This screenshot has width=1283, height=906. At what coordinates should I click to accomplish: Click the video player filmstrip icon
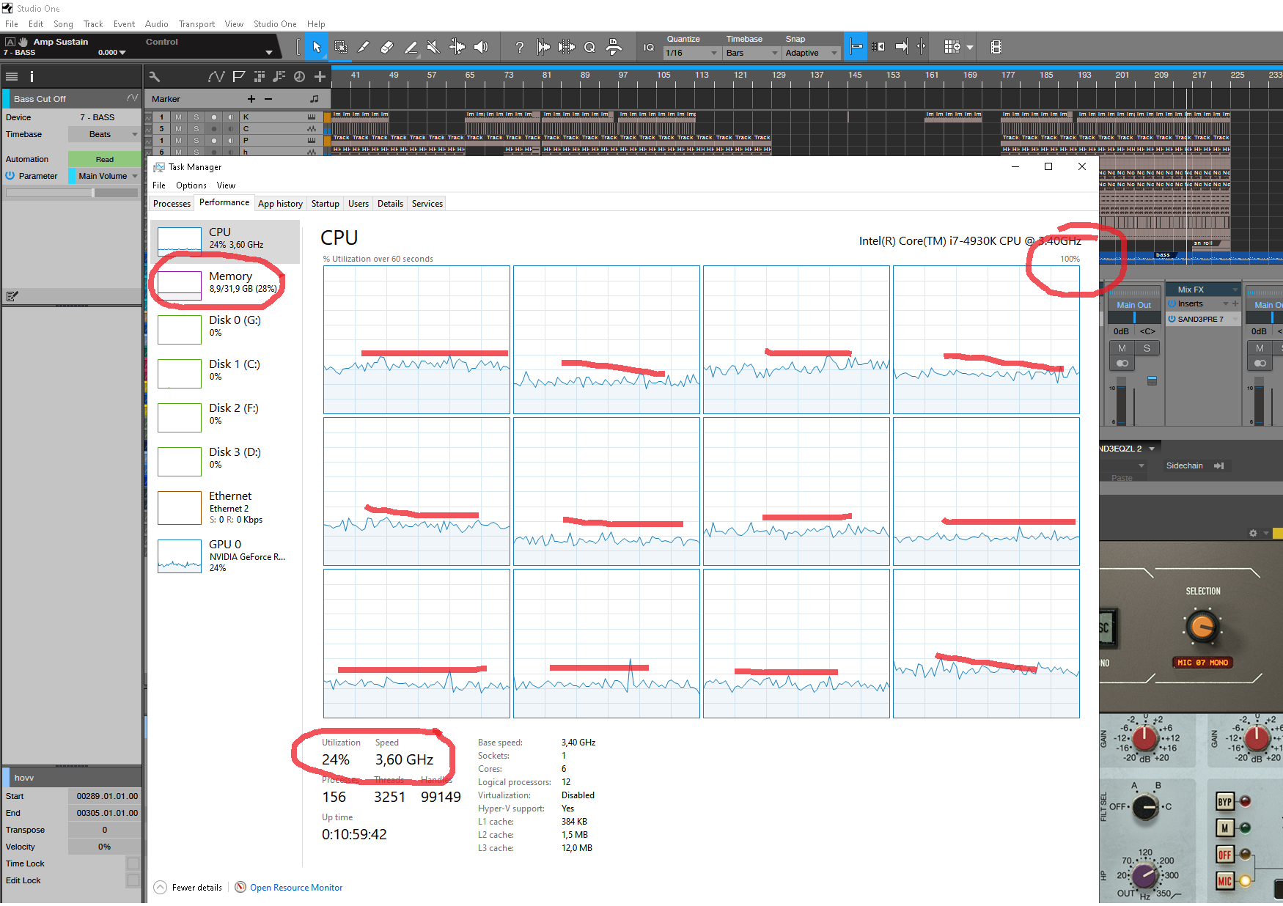coord(996,47)
